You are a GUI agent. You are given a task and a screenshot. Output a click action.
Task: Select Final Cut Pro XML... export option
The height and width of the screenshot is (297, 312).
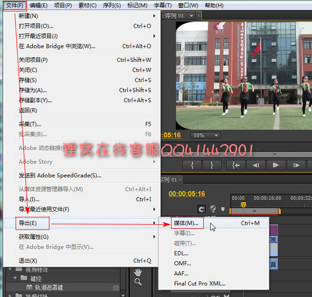(214, 283)
